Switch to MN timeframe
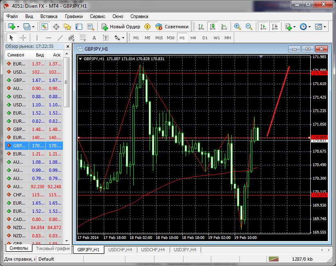This screenshot has height=266, width=336. [x=228, y=38]
